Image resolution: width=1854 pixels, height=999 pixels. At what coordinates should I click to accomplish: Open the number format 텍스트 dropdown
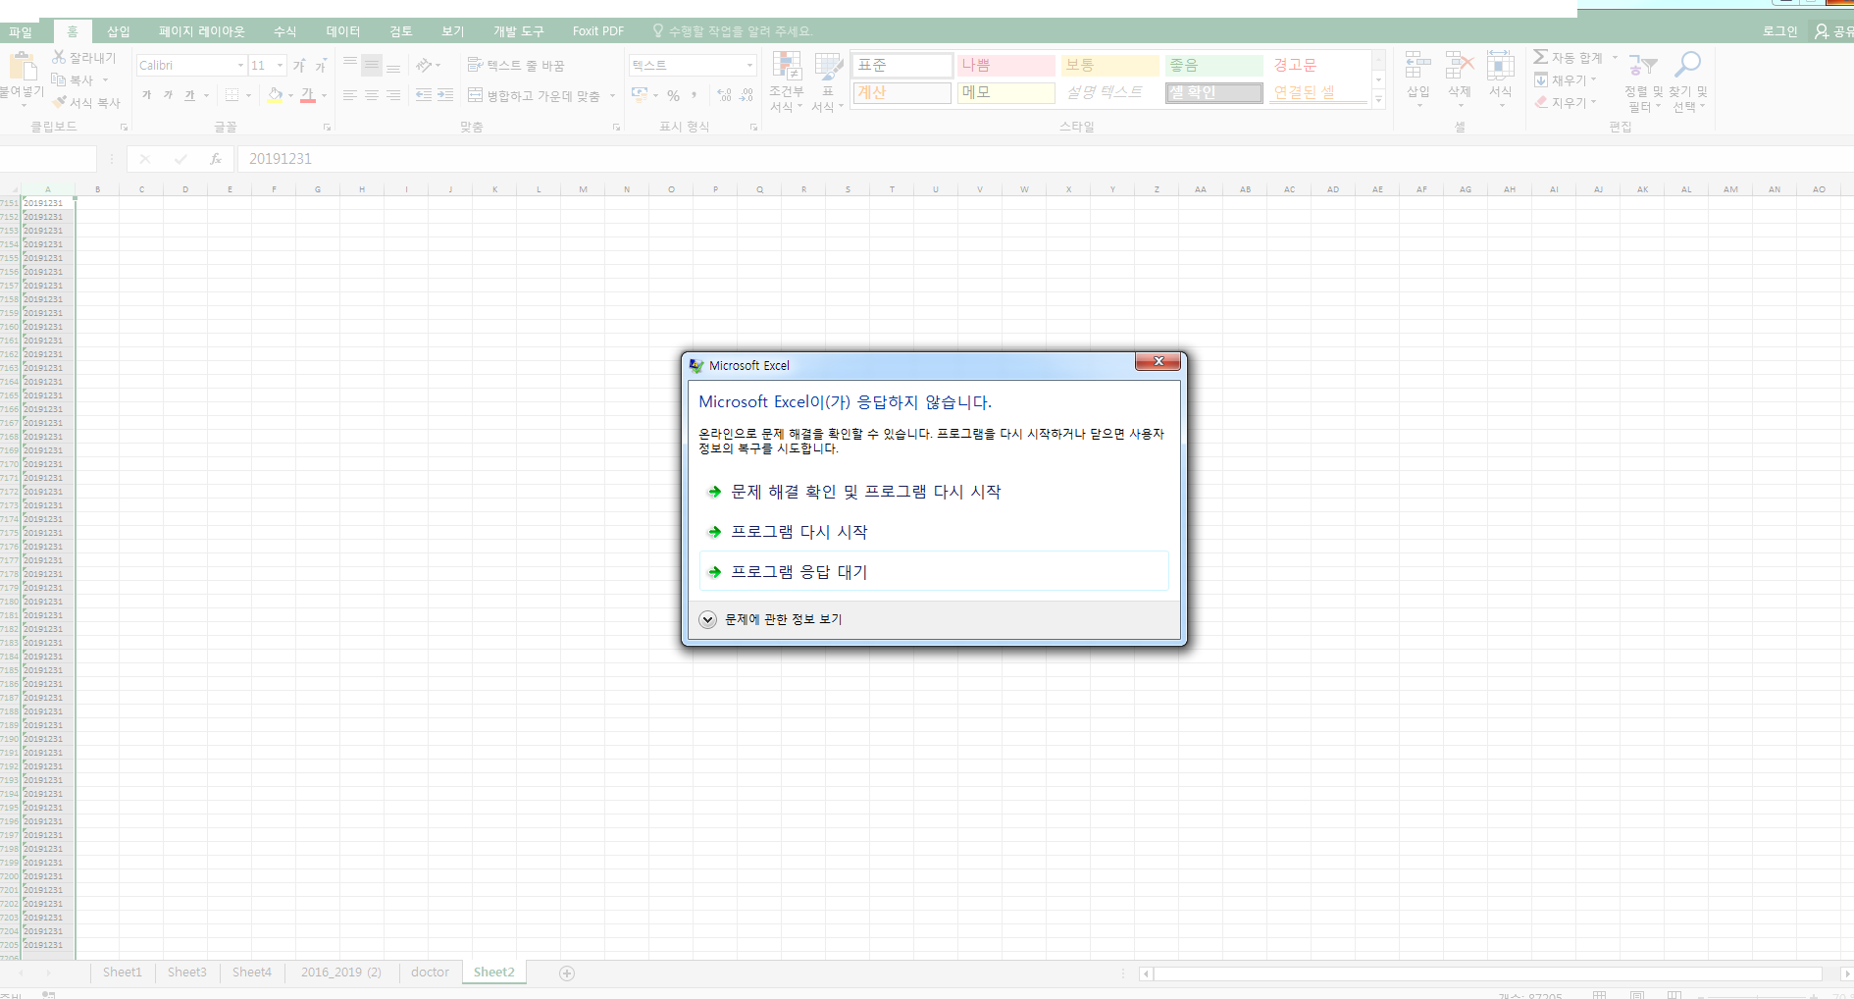749,66
